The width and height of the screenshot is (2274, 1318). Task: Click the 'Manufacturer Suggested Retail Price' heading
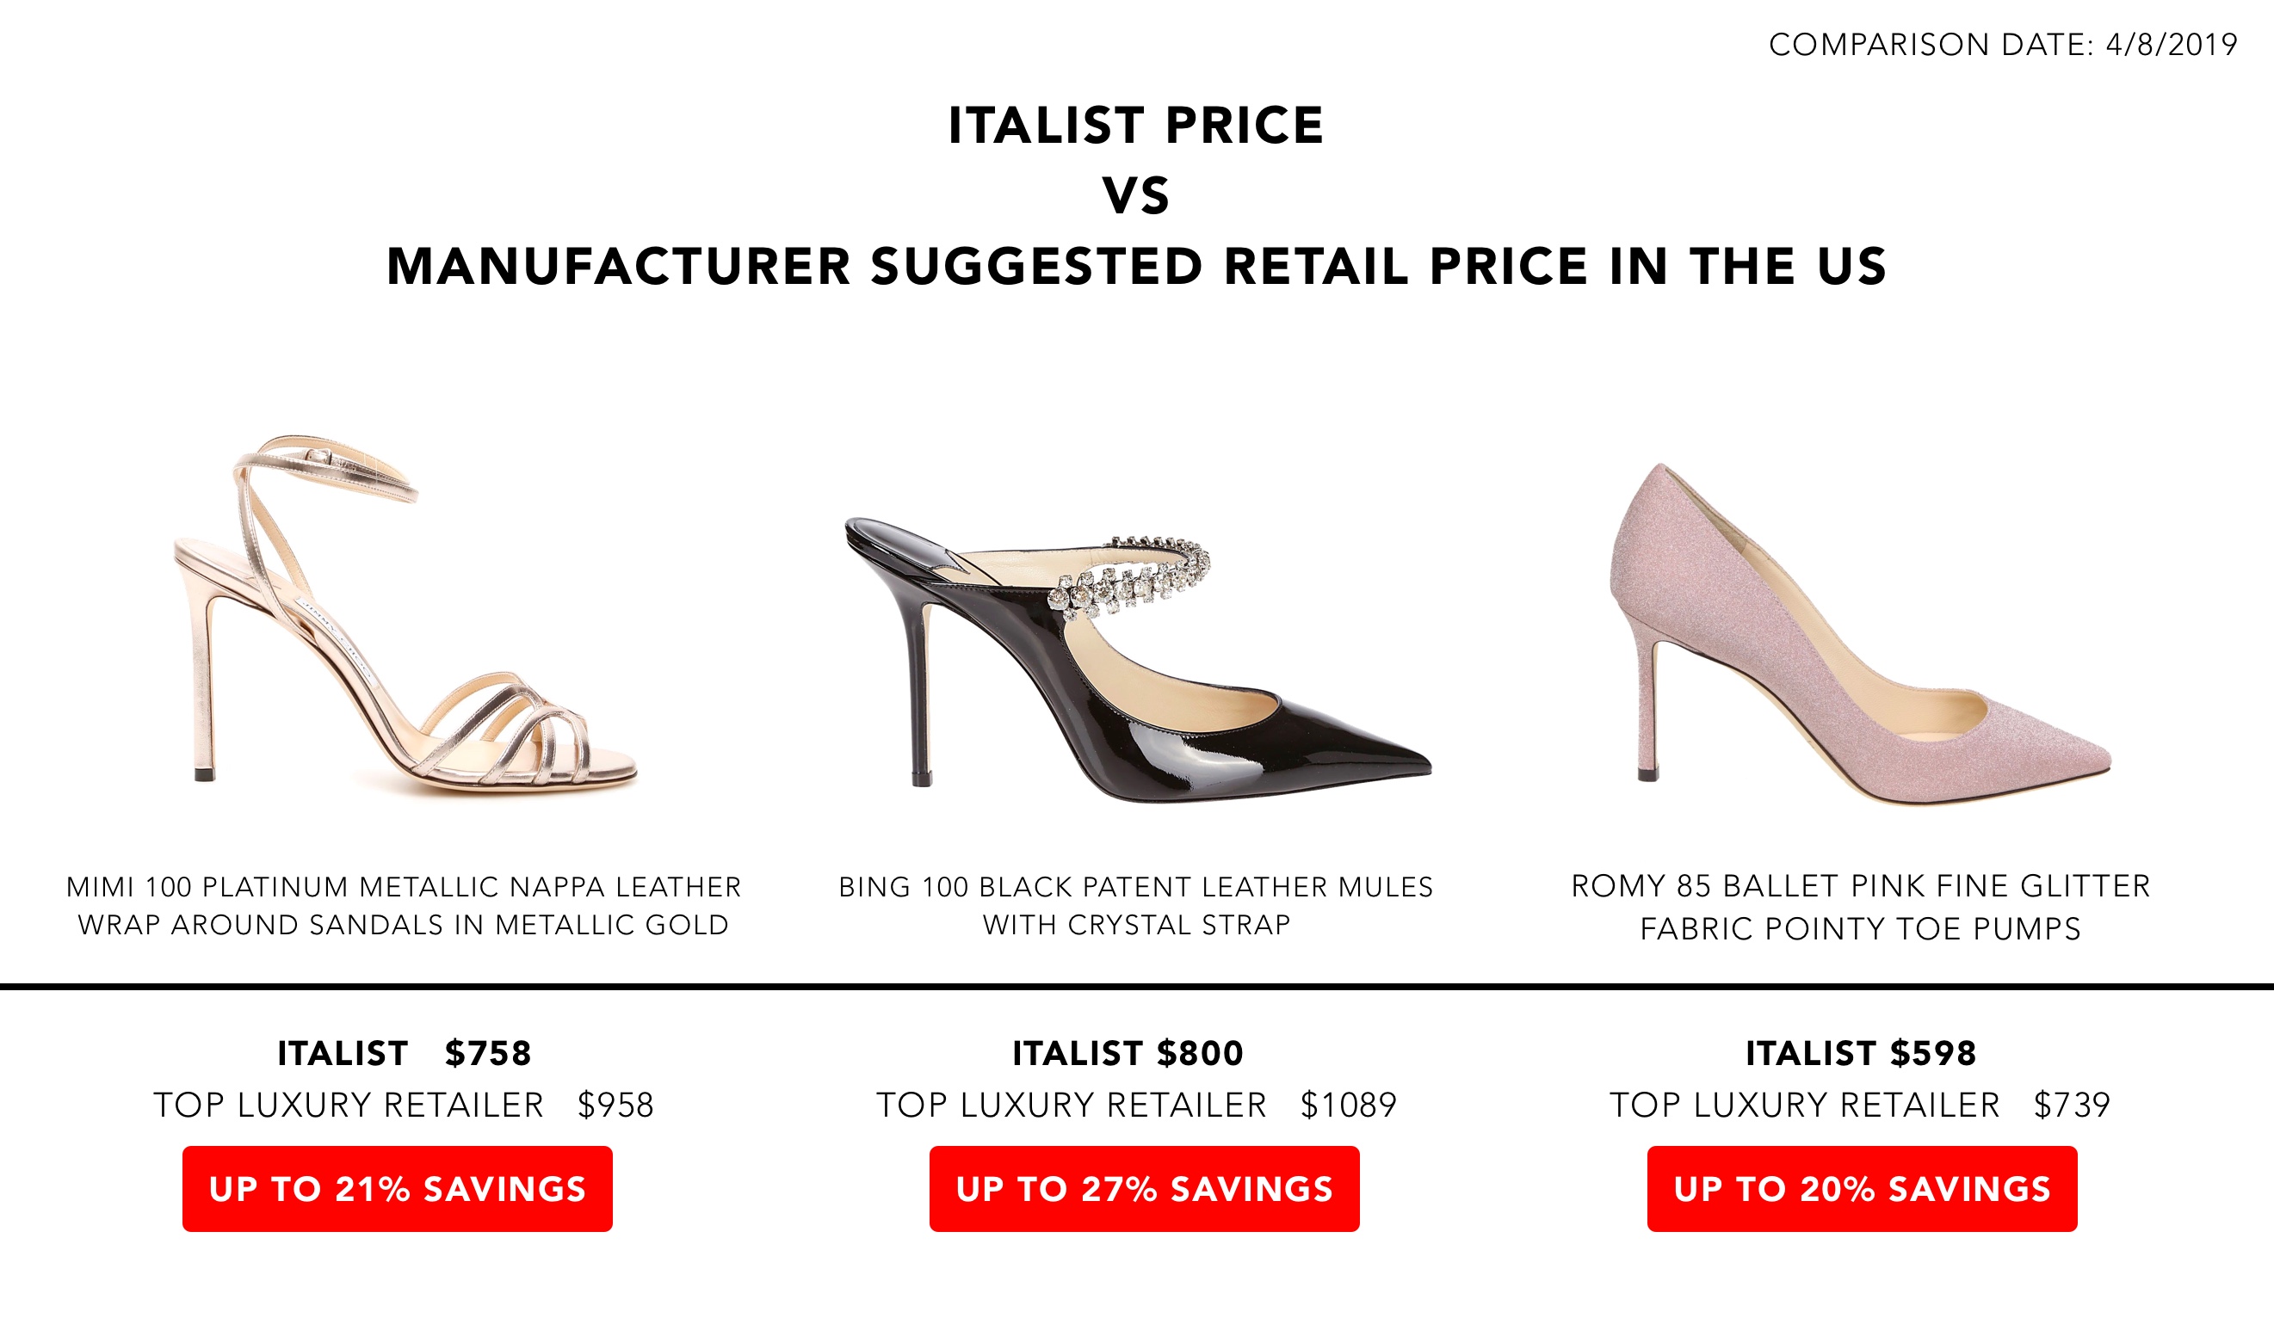click(1136, 266)
